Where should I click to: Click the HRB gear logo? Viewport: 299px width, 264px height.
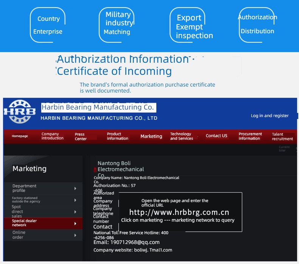[20, 111]
